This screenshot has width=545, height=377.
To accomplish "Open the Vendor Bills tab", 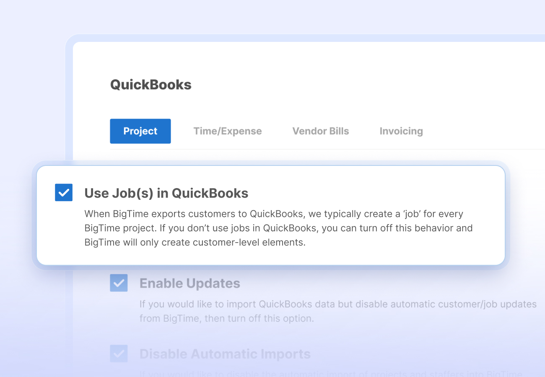I will (320, 131).
